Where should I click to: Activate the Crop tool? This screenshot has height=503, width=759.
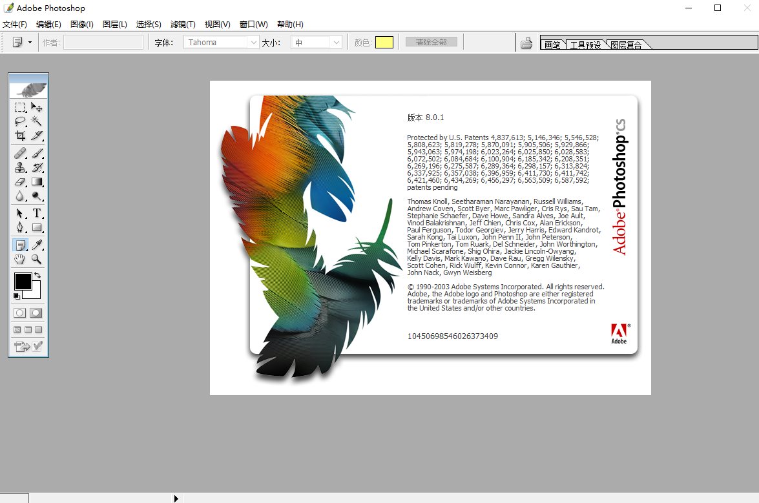(x=20, y=136)
